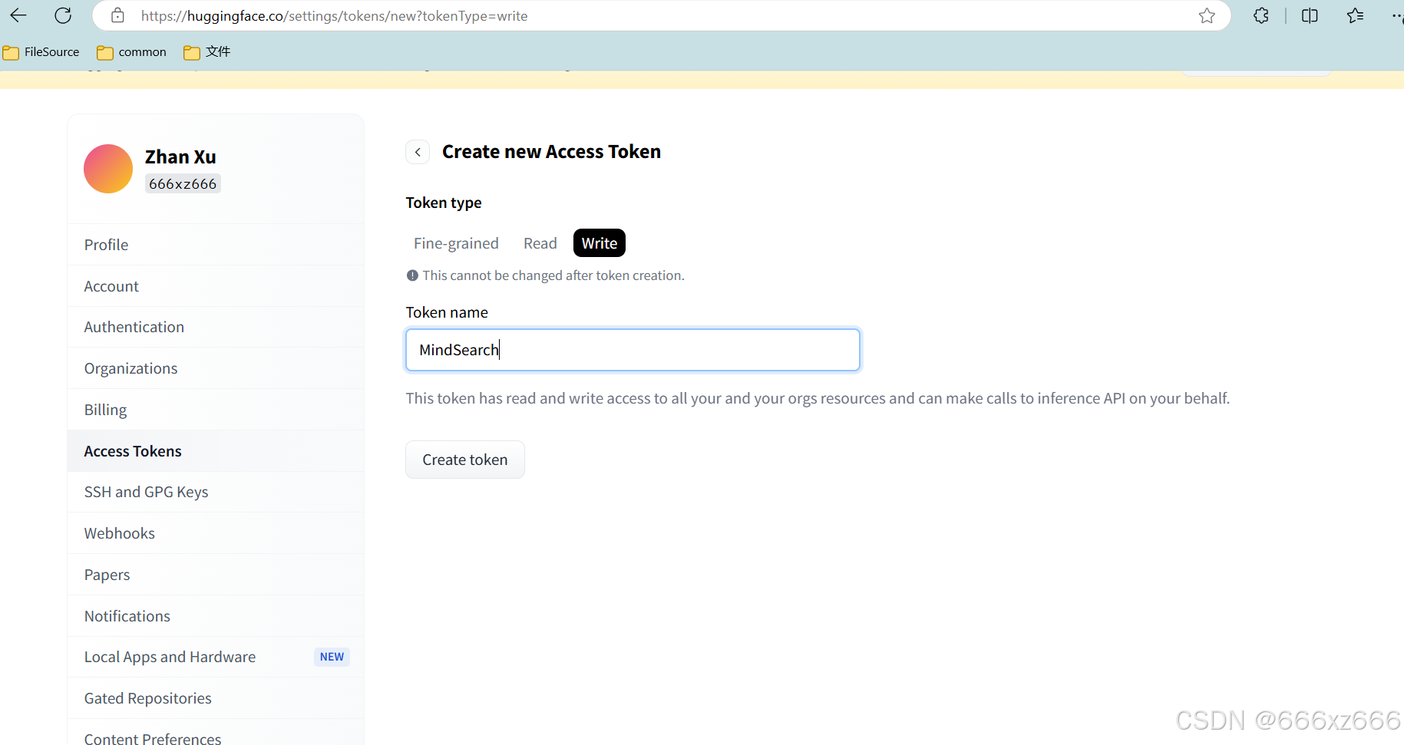Open the Access Tokens settings page
This screenshot has height=745, width=1404.
[x=216, y=451]
